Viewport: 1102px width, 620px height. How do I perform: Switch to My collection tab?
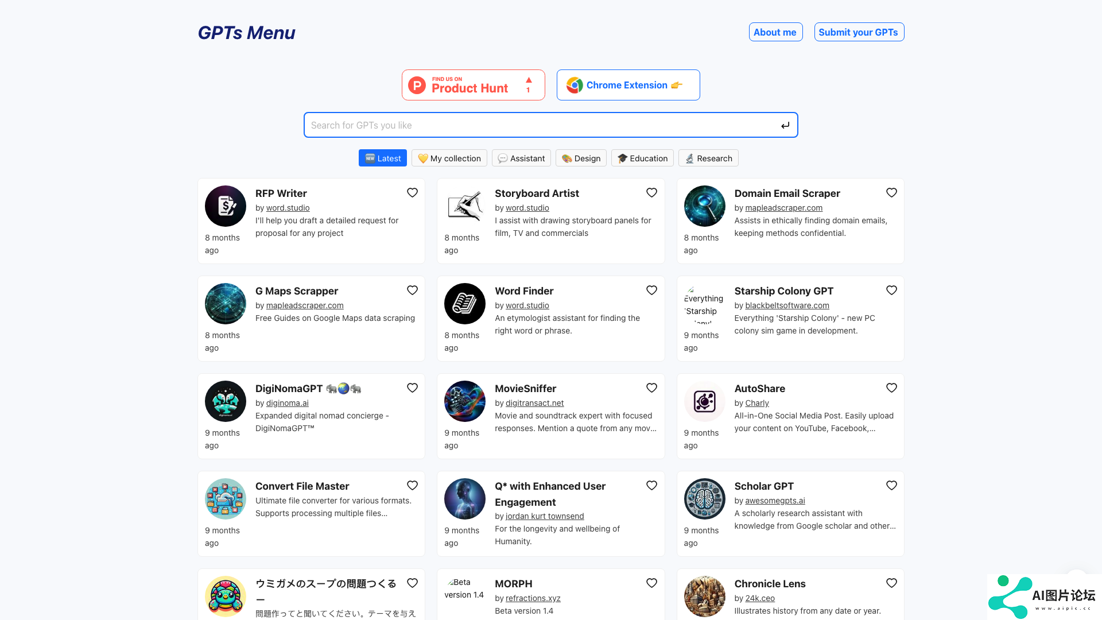pyautogui.click(x=449, y=158)
